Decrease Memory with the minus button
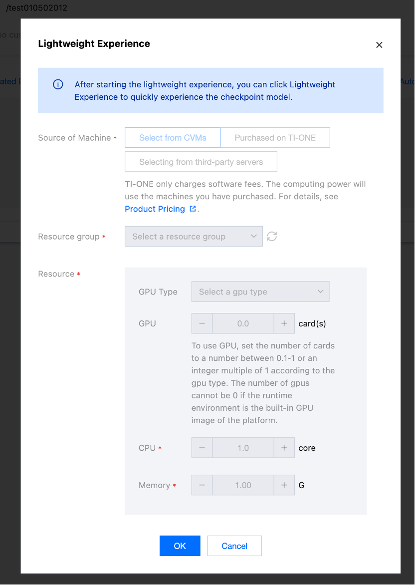 click(x=202, y=485)
